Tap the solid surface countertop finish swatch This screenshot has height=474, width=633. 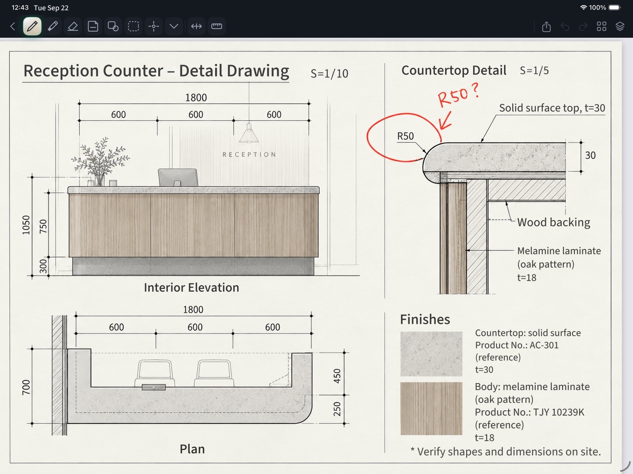431,354
